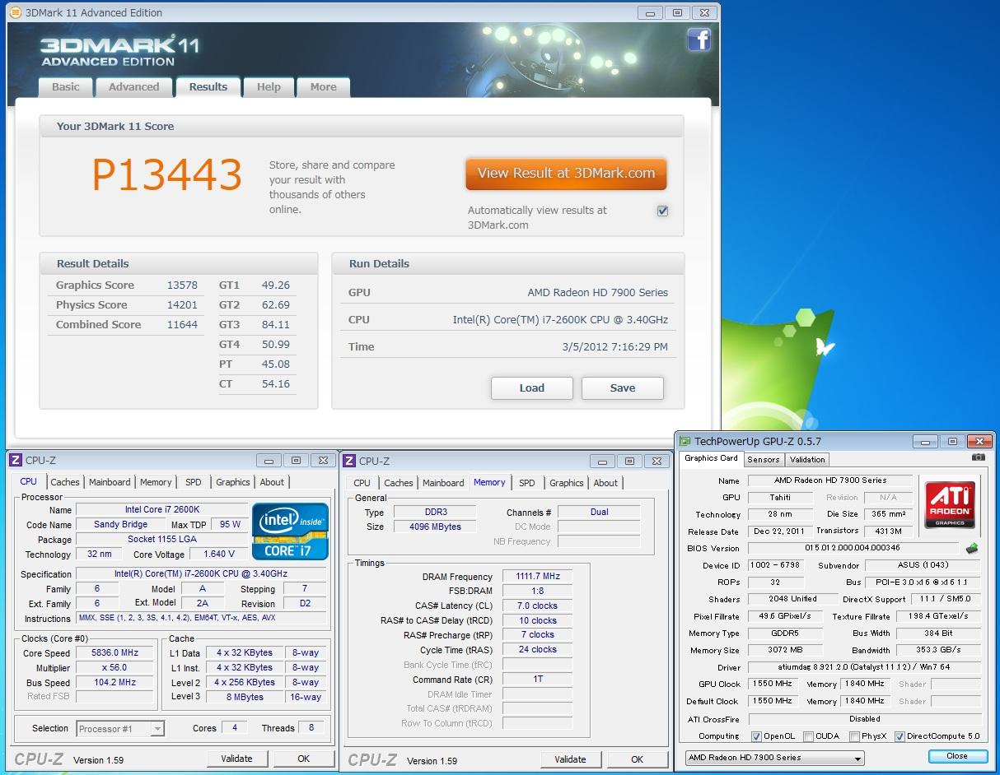Toggle automatically view results at 3DMark.com
Viewport: 1000px width, 775px height.
tap(662, 211)
